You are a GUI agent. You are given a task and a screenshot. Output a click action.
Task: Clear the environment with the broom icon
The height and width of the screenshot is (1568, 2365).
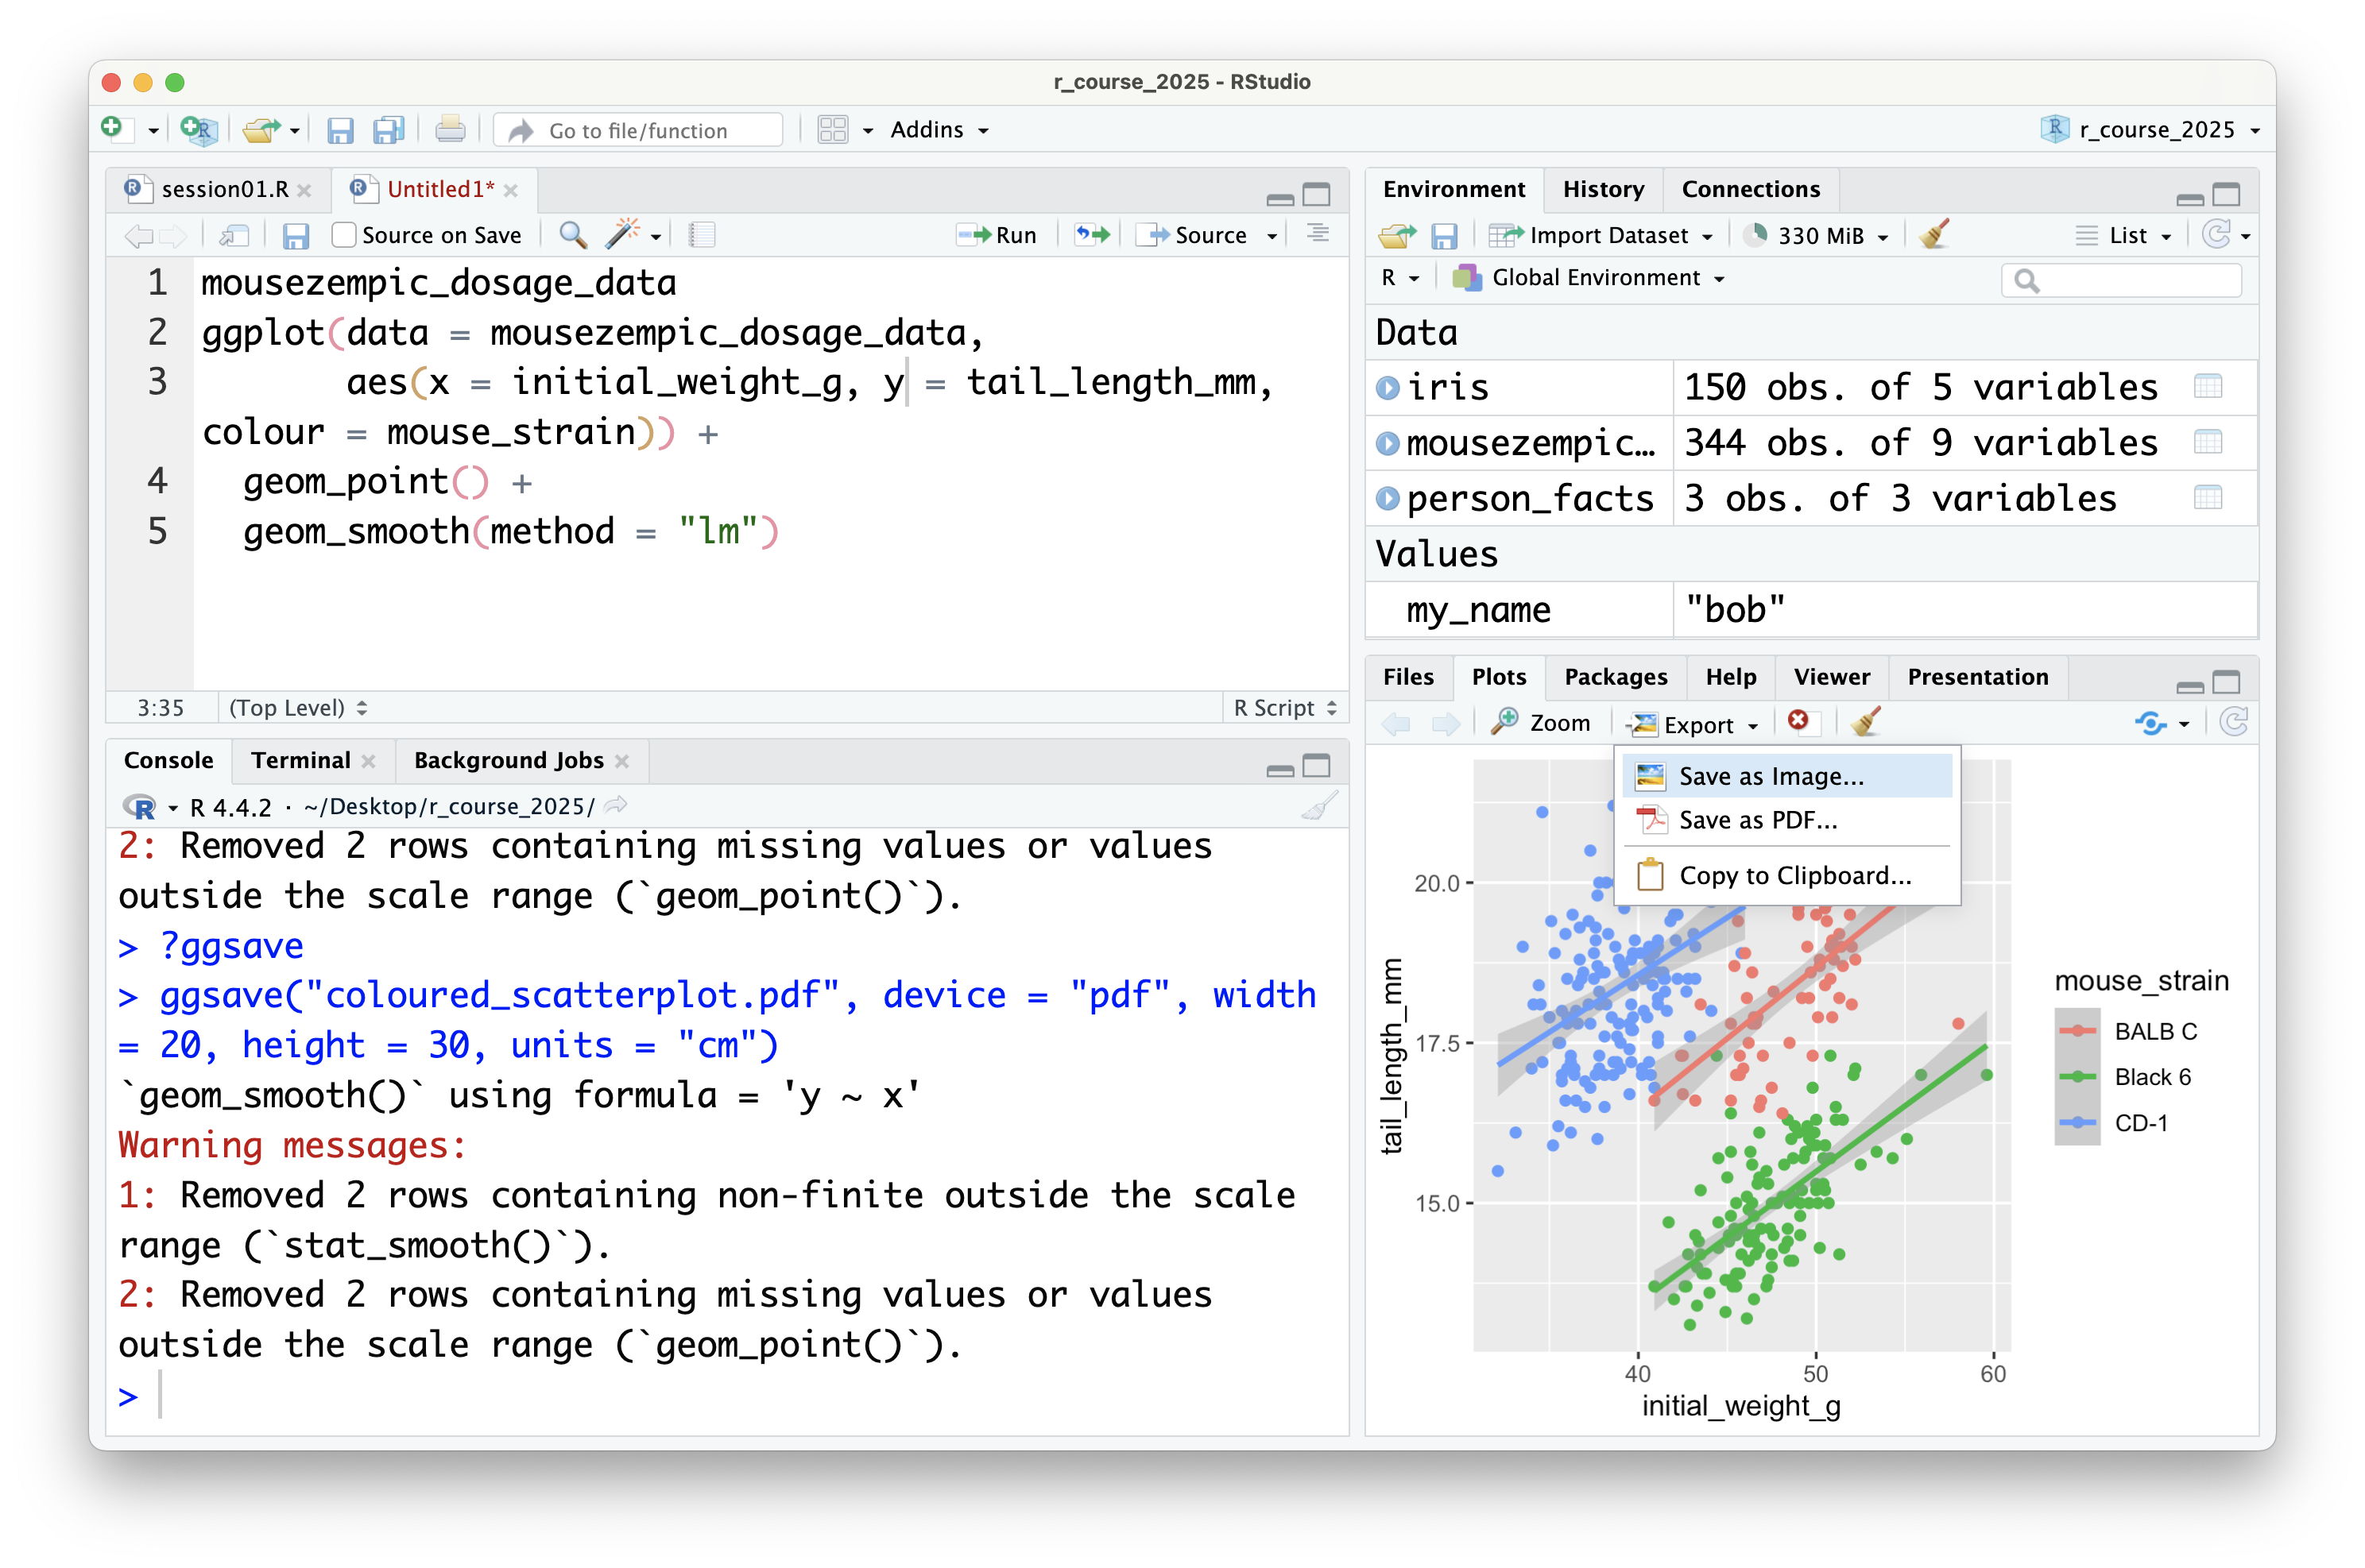[x=1933, y=235]
